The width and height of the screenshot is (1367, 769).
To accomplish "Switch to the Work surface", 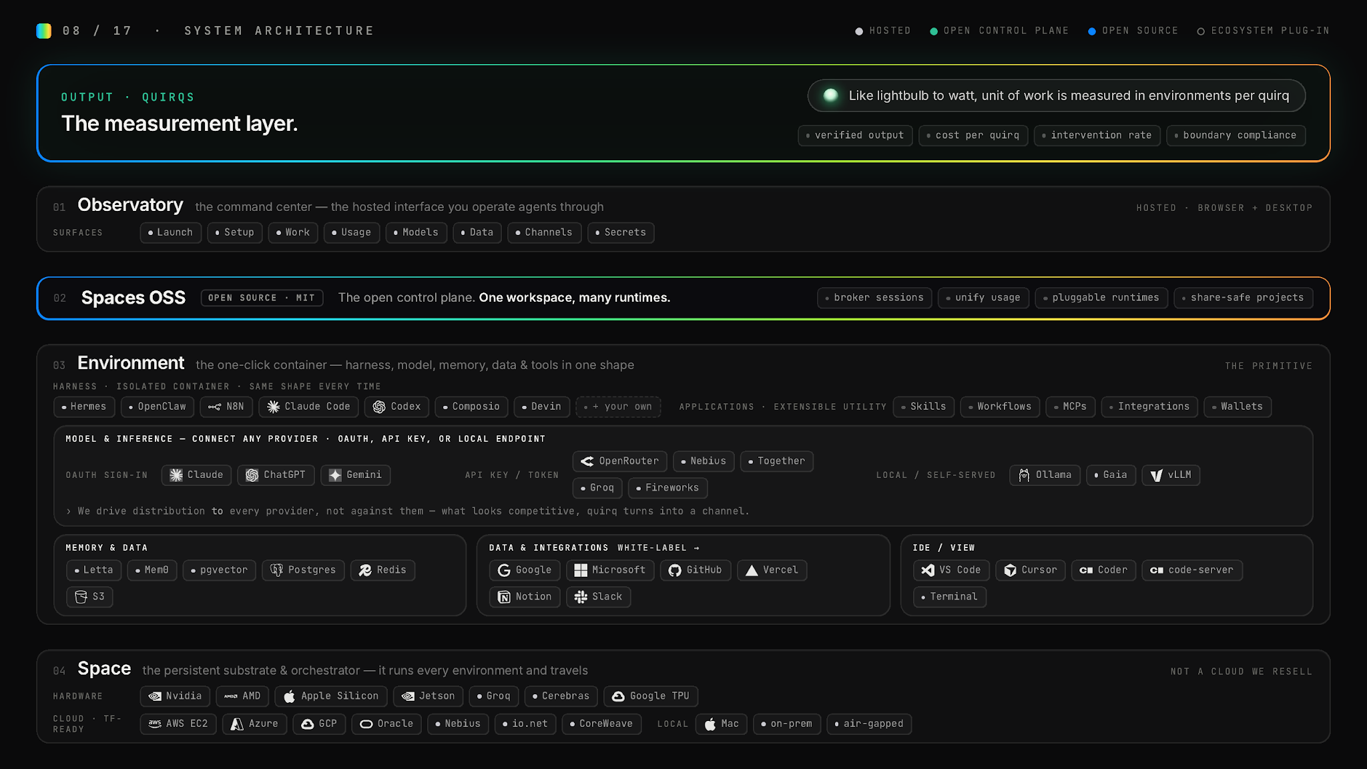I will tap(293, 232).
